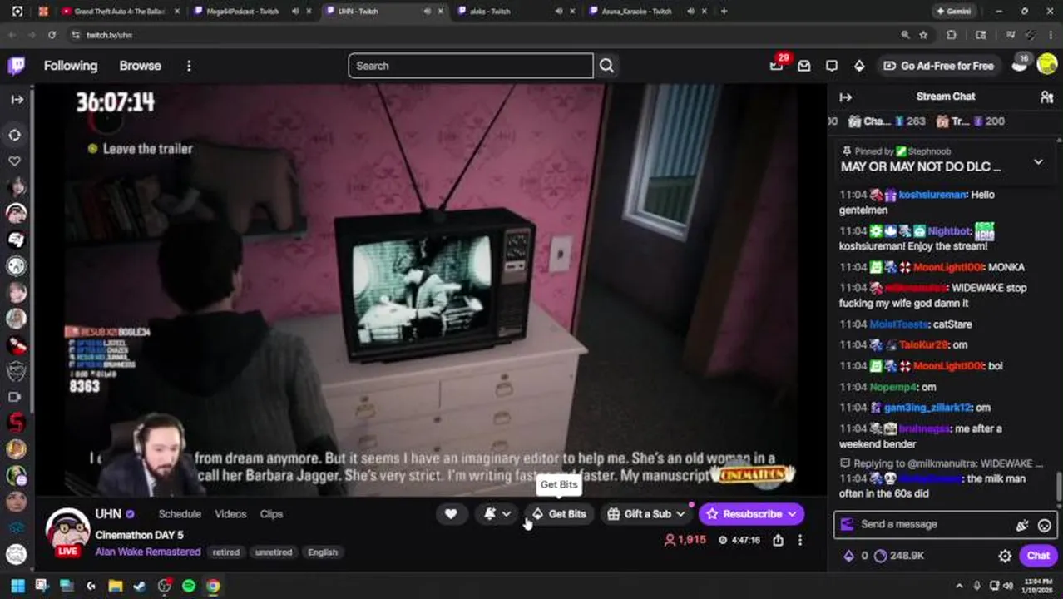Open the Videos tab

click(x=230, y=514)
